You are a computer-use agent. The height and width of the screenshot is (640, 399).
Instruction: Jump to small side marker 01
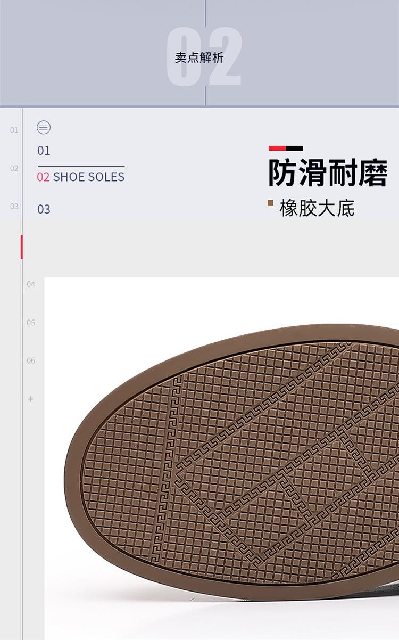(x=14, y=130)
